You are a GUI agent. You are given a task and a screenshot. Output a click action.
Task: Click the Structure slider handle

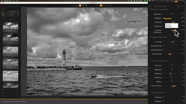click(171, 65)
